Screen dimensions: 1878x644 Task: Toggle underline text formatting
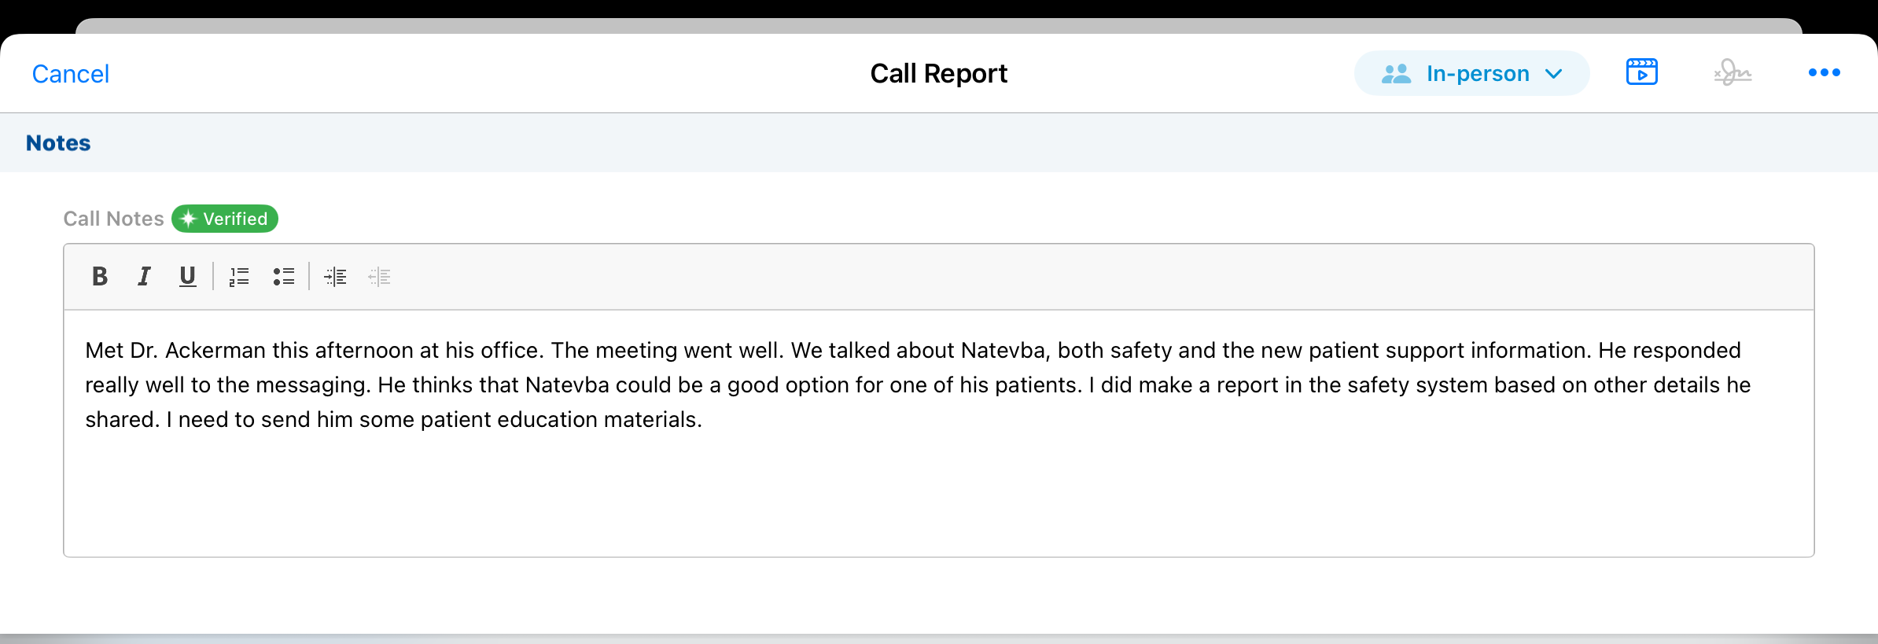pos(187,277)
